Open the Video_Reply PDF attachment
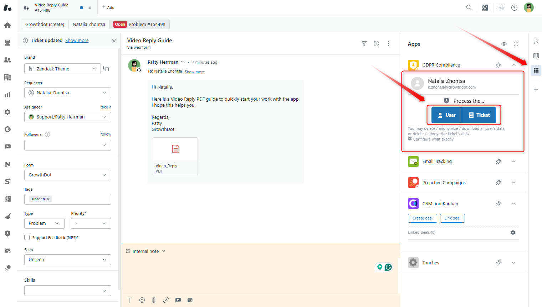542x307 pixels. point(175,157)
